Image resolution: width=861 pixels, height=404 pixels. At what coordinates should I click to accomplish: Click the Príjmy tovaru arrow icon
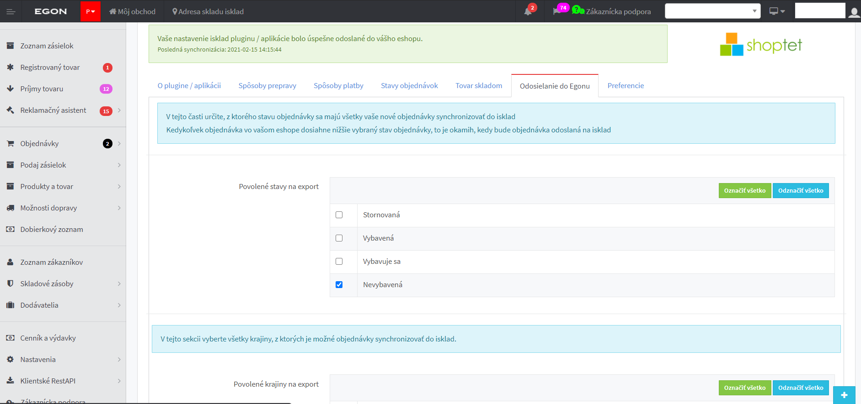[x=10, y=89]
